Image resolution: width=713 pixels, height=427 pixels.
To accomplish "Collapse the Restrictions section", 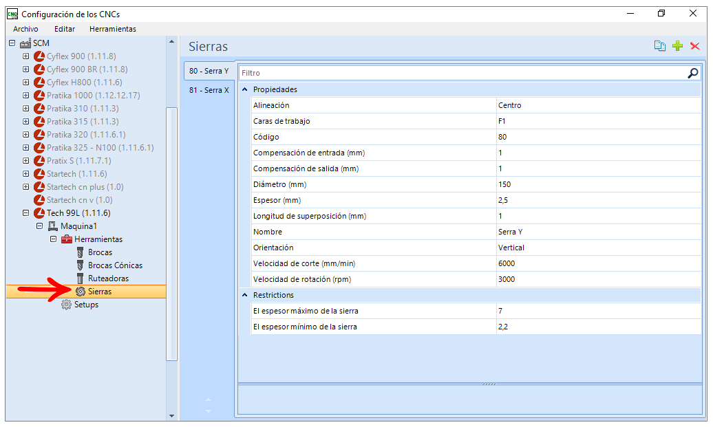I will tap(244, 295).
